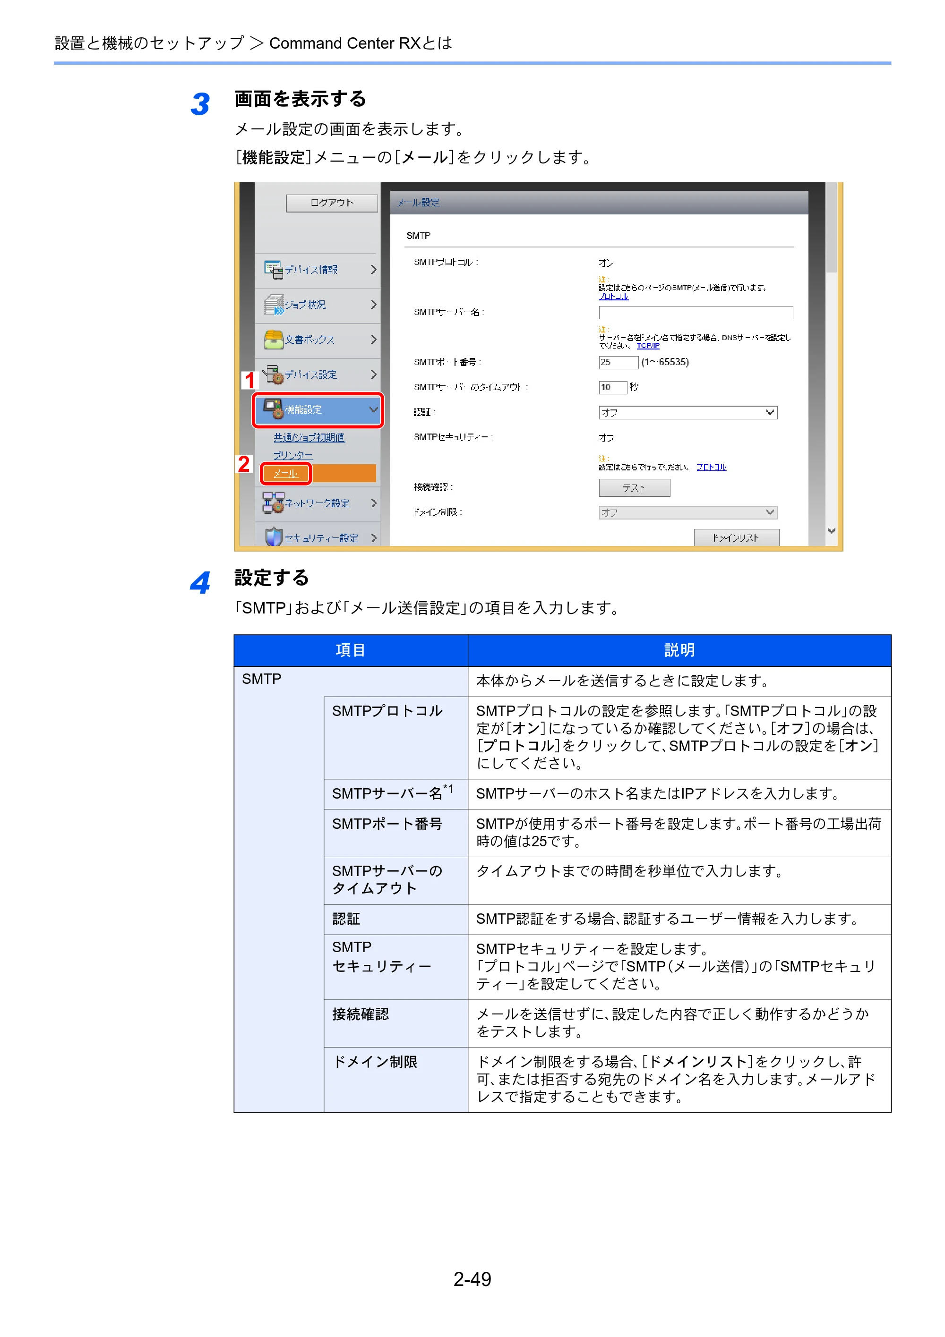Click the ログアウト button
The image size is (945, 1337).
[x=332, y=203]
